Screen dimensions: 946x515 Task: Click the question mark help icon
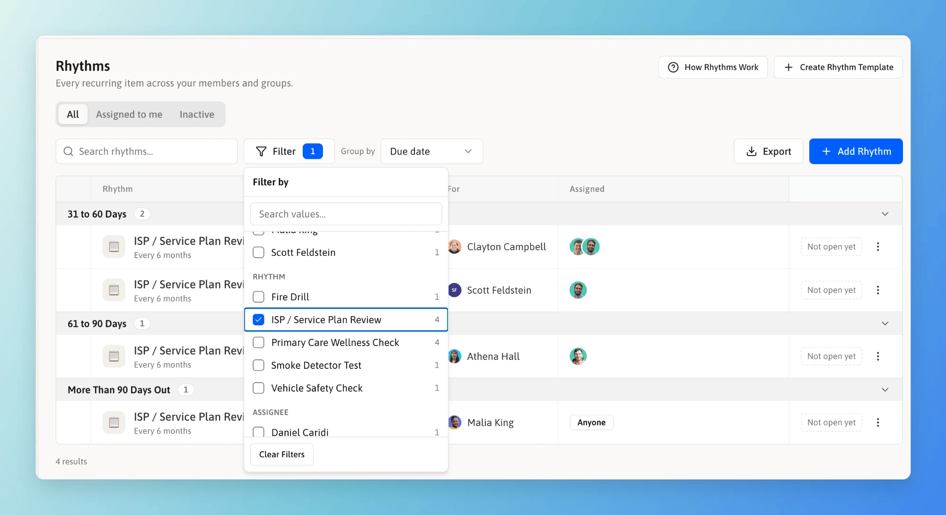pyautogui.click(x=673, y=67)
